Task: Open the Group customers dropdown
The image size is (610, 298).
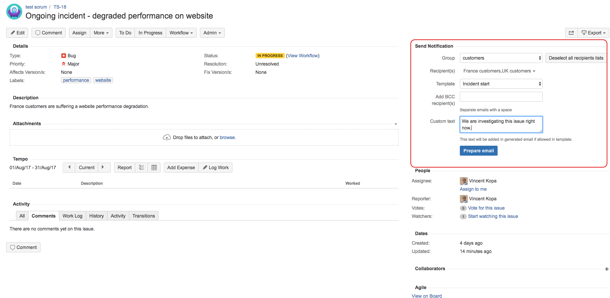Action: (x=501, y=58)
